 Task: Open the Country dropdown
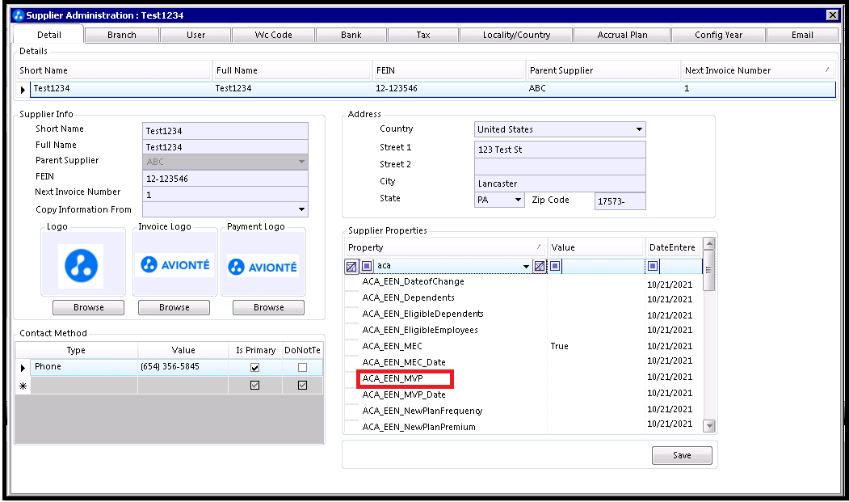coord(640,129)
